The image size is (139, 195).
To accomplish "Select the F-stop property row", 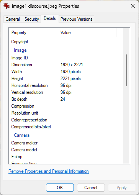I will click(x=64, y=157).
